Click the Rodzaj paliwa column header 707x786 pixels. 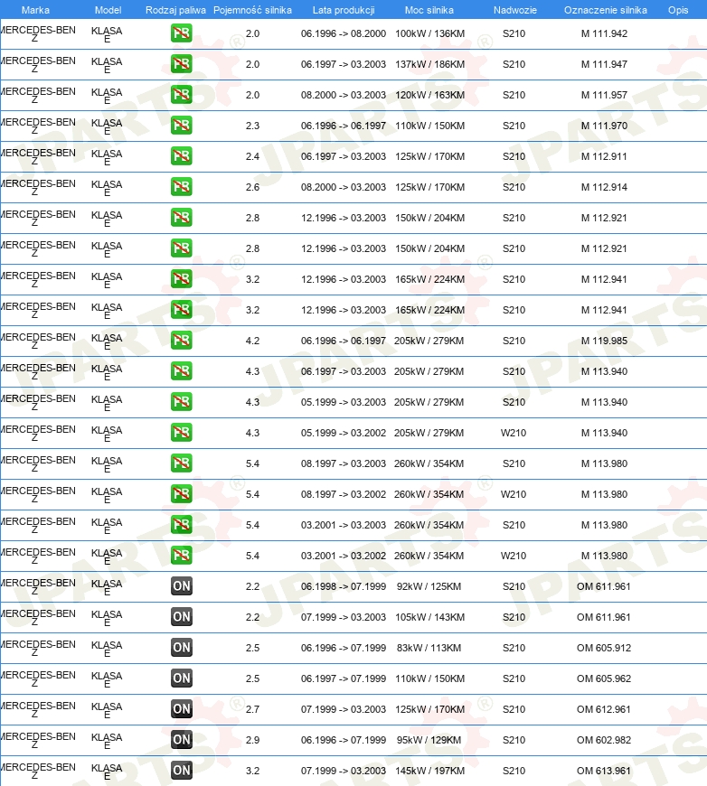pyautogui.click(x=175, y=10)
